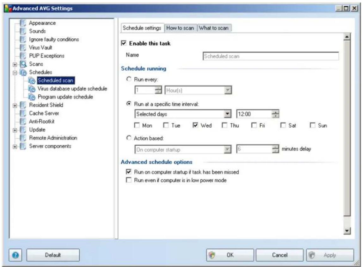Expand the Server components node

point(15,147)
